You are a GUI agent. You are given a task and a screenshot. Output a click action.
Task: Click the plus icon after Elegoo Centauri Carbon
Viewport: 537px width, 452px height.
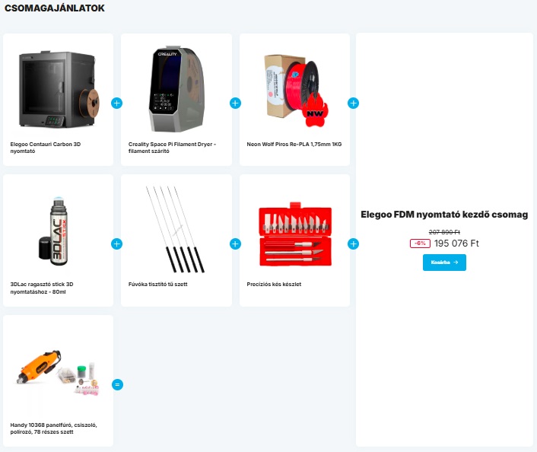coord(117,103)
